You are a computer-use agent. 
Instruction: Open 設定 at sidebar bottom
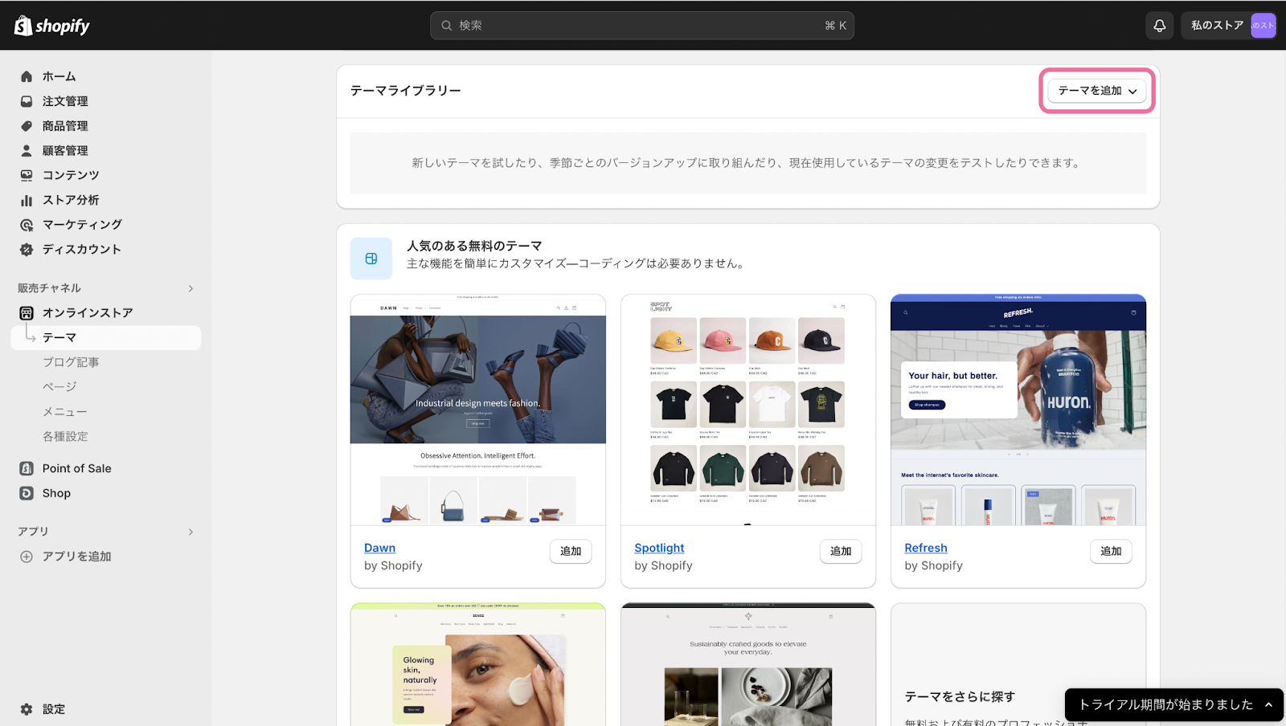point(54,709)
